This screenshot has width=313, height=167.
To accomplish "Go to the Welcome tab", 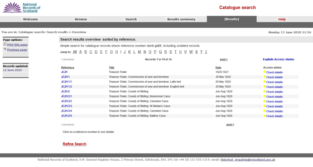I will tap(30, 19).
